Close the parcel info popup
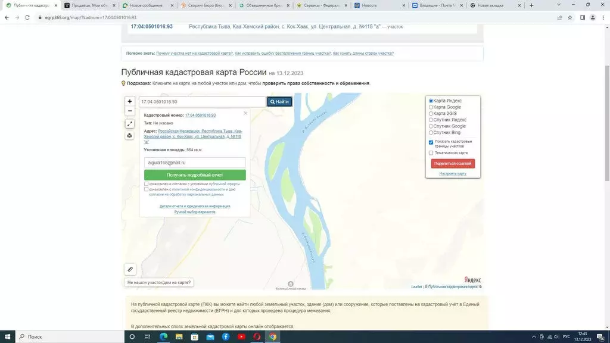Viewport: 610px width, 343px height. coord(245,113)
